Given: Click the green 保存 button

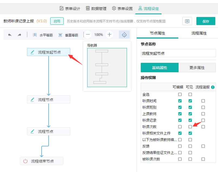Looking at the screenshot, I should point(206,21).
